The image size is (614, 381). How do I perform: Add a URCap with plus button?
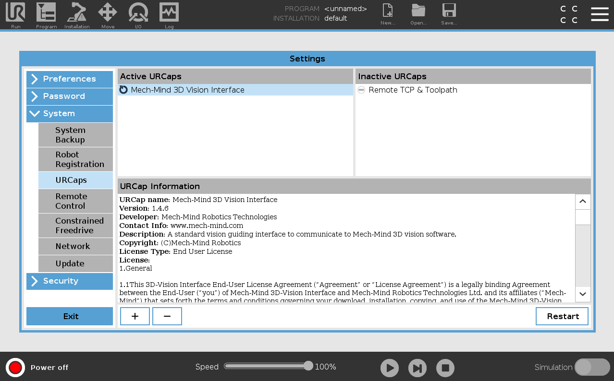135,316
